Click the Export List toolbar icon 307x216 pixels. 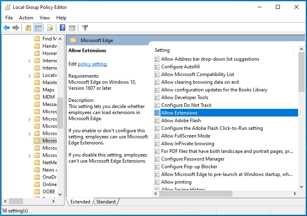pyautogui.click(x=50, y=28)
